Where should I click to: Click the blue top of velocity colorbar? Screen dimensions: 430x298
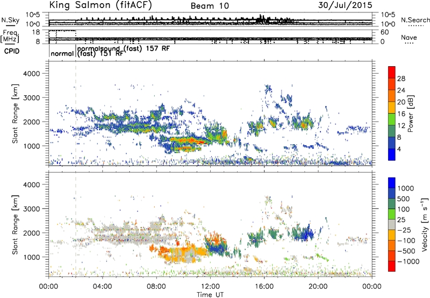click(x=392, y=183)
